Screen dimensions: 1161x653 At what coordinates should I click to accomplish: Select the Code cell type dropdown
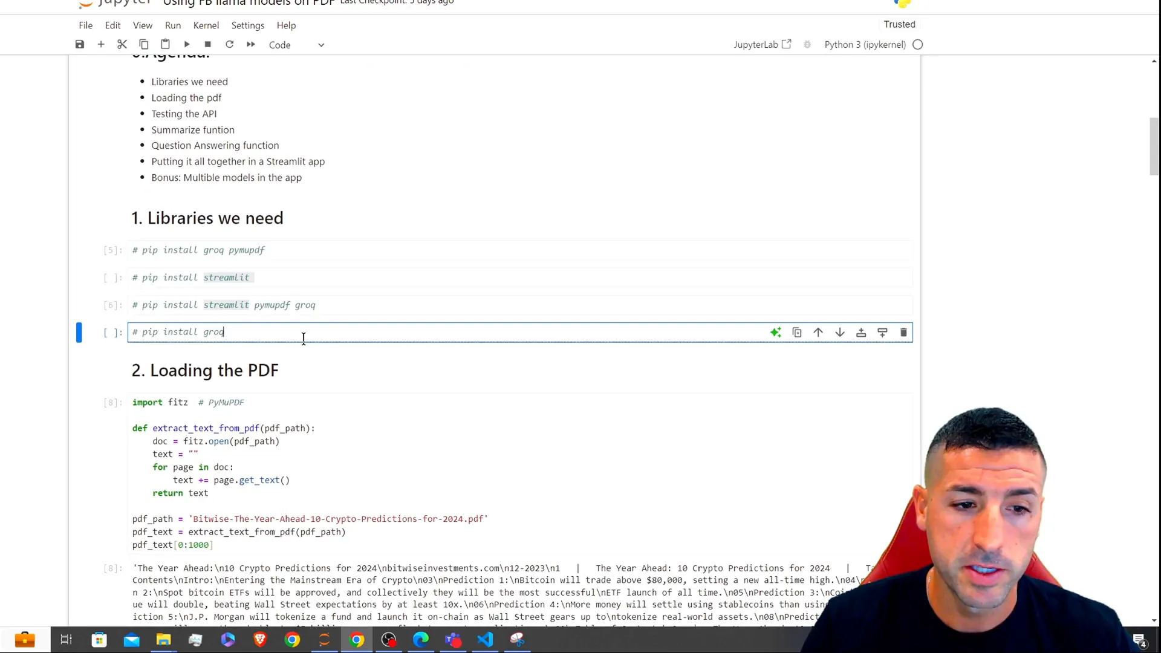pyautogui.click(x=295, y=45)
